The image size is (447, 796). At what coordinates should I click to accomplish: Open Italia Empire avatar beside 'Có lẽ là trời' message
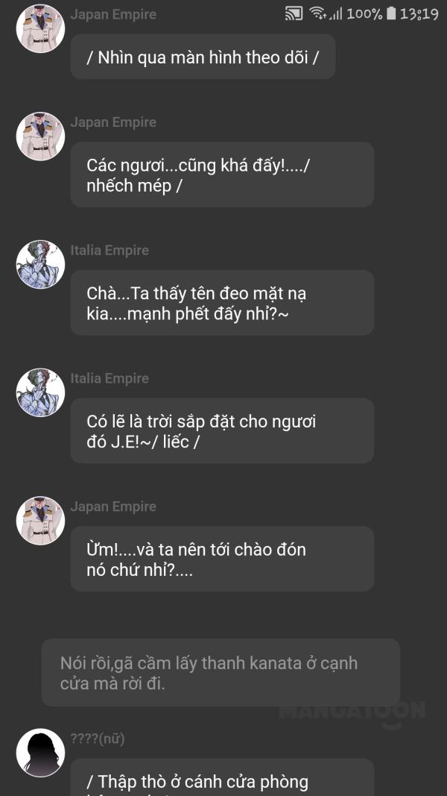(40, 392)
